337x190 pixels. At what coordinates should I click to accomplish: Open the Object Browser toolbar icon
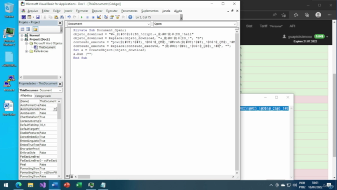117,17
